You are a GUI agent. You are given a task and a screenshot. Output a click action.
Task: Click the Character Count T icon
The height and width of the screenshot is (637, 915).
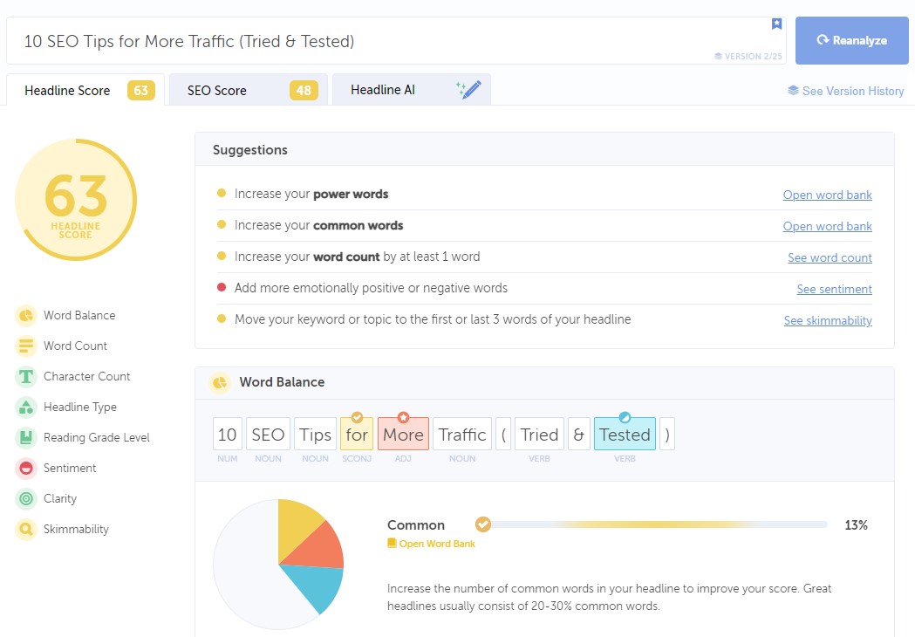coord(25,377)
